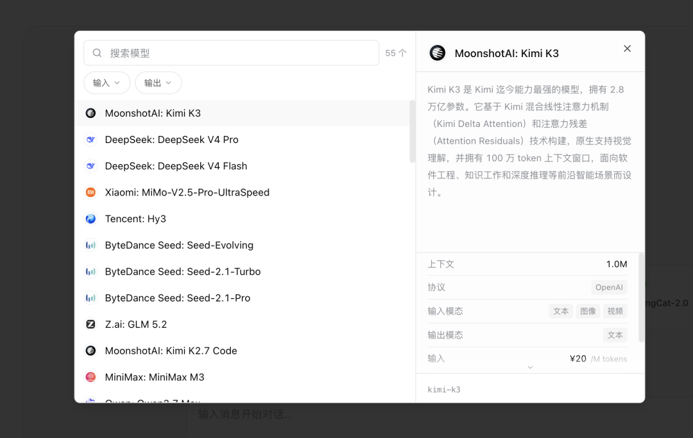
Task: Click the DeepSeek V4 Pro whale icon
Action: tap(90, 140)
